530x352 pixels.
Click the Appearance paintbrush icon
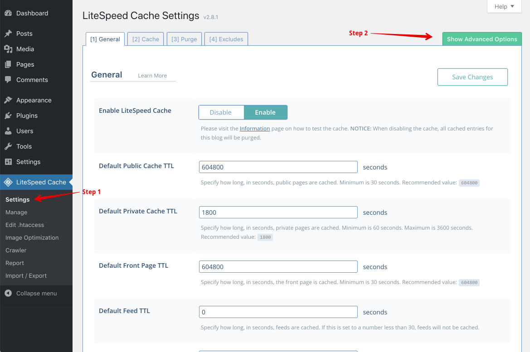click(8, 100)
